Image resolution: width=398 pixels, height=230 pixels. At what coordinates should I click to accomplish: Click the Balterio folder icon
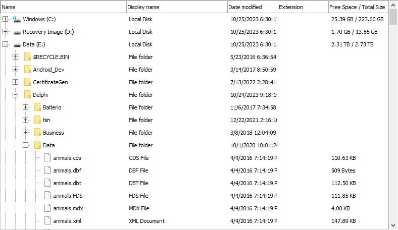[x=37, y=107]
